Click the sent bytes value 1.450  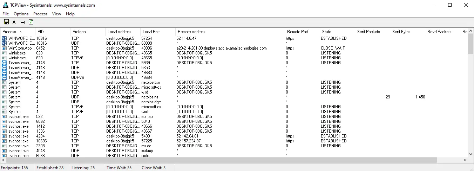[420, 97]
